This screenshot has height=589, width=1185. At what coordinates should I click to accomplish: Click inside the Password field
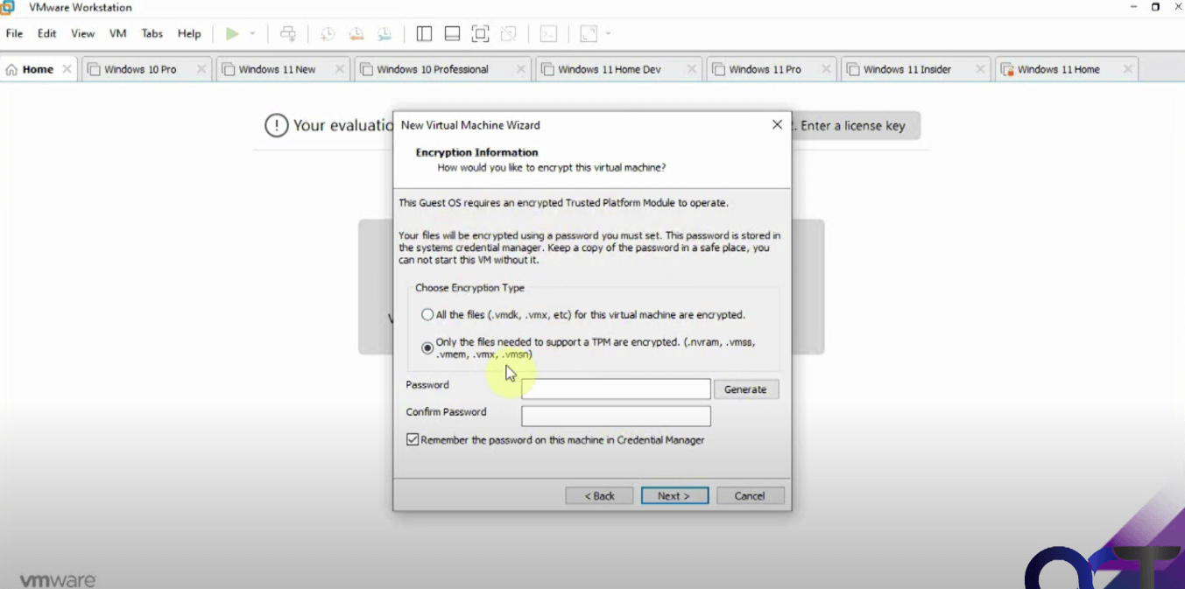615,389
